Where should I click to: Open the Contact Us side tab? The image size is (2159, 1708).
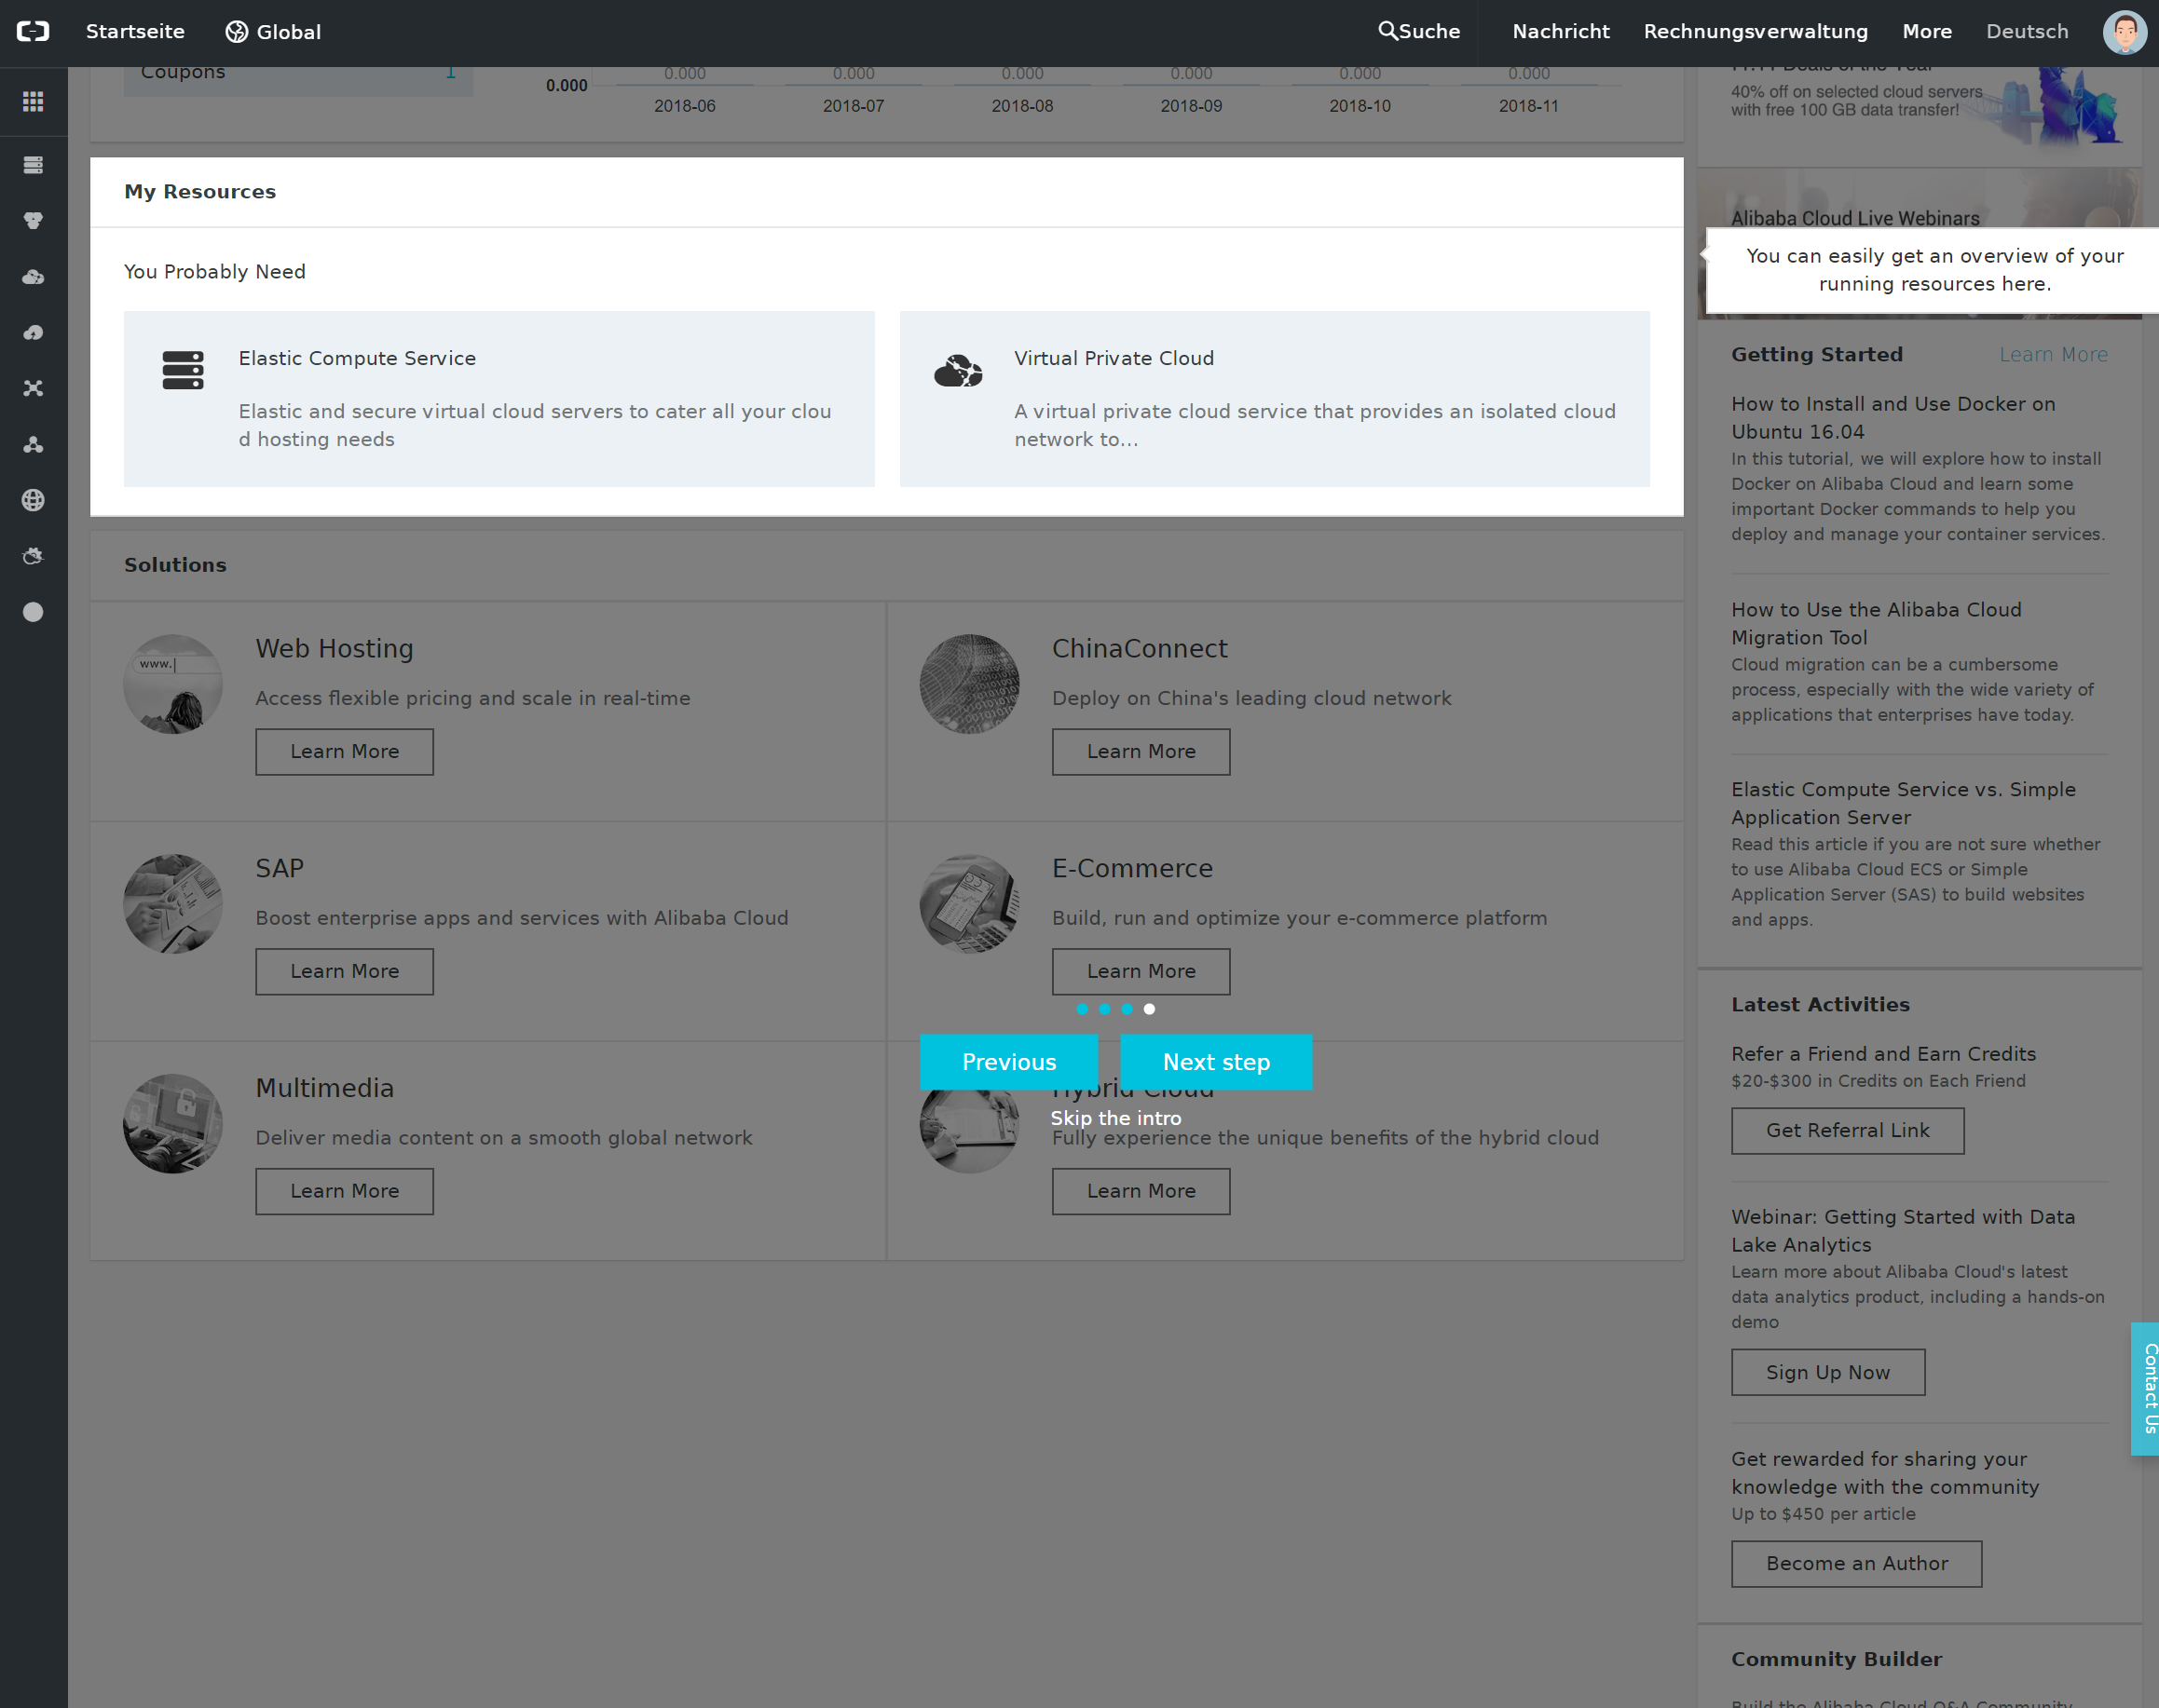(2145, 1389)
